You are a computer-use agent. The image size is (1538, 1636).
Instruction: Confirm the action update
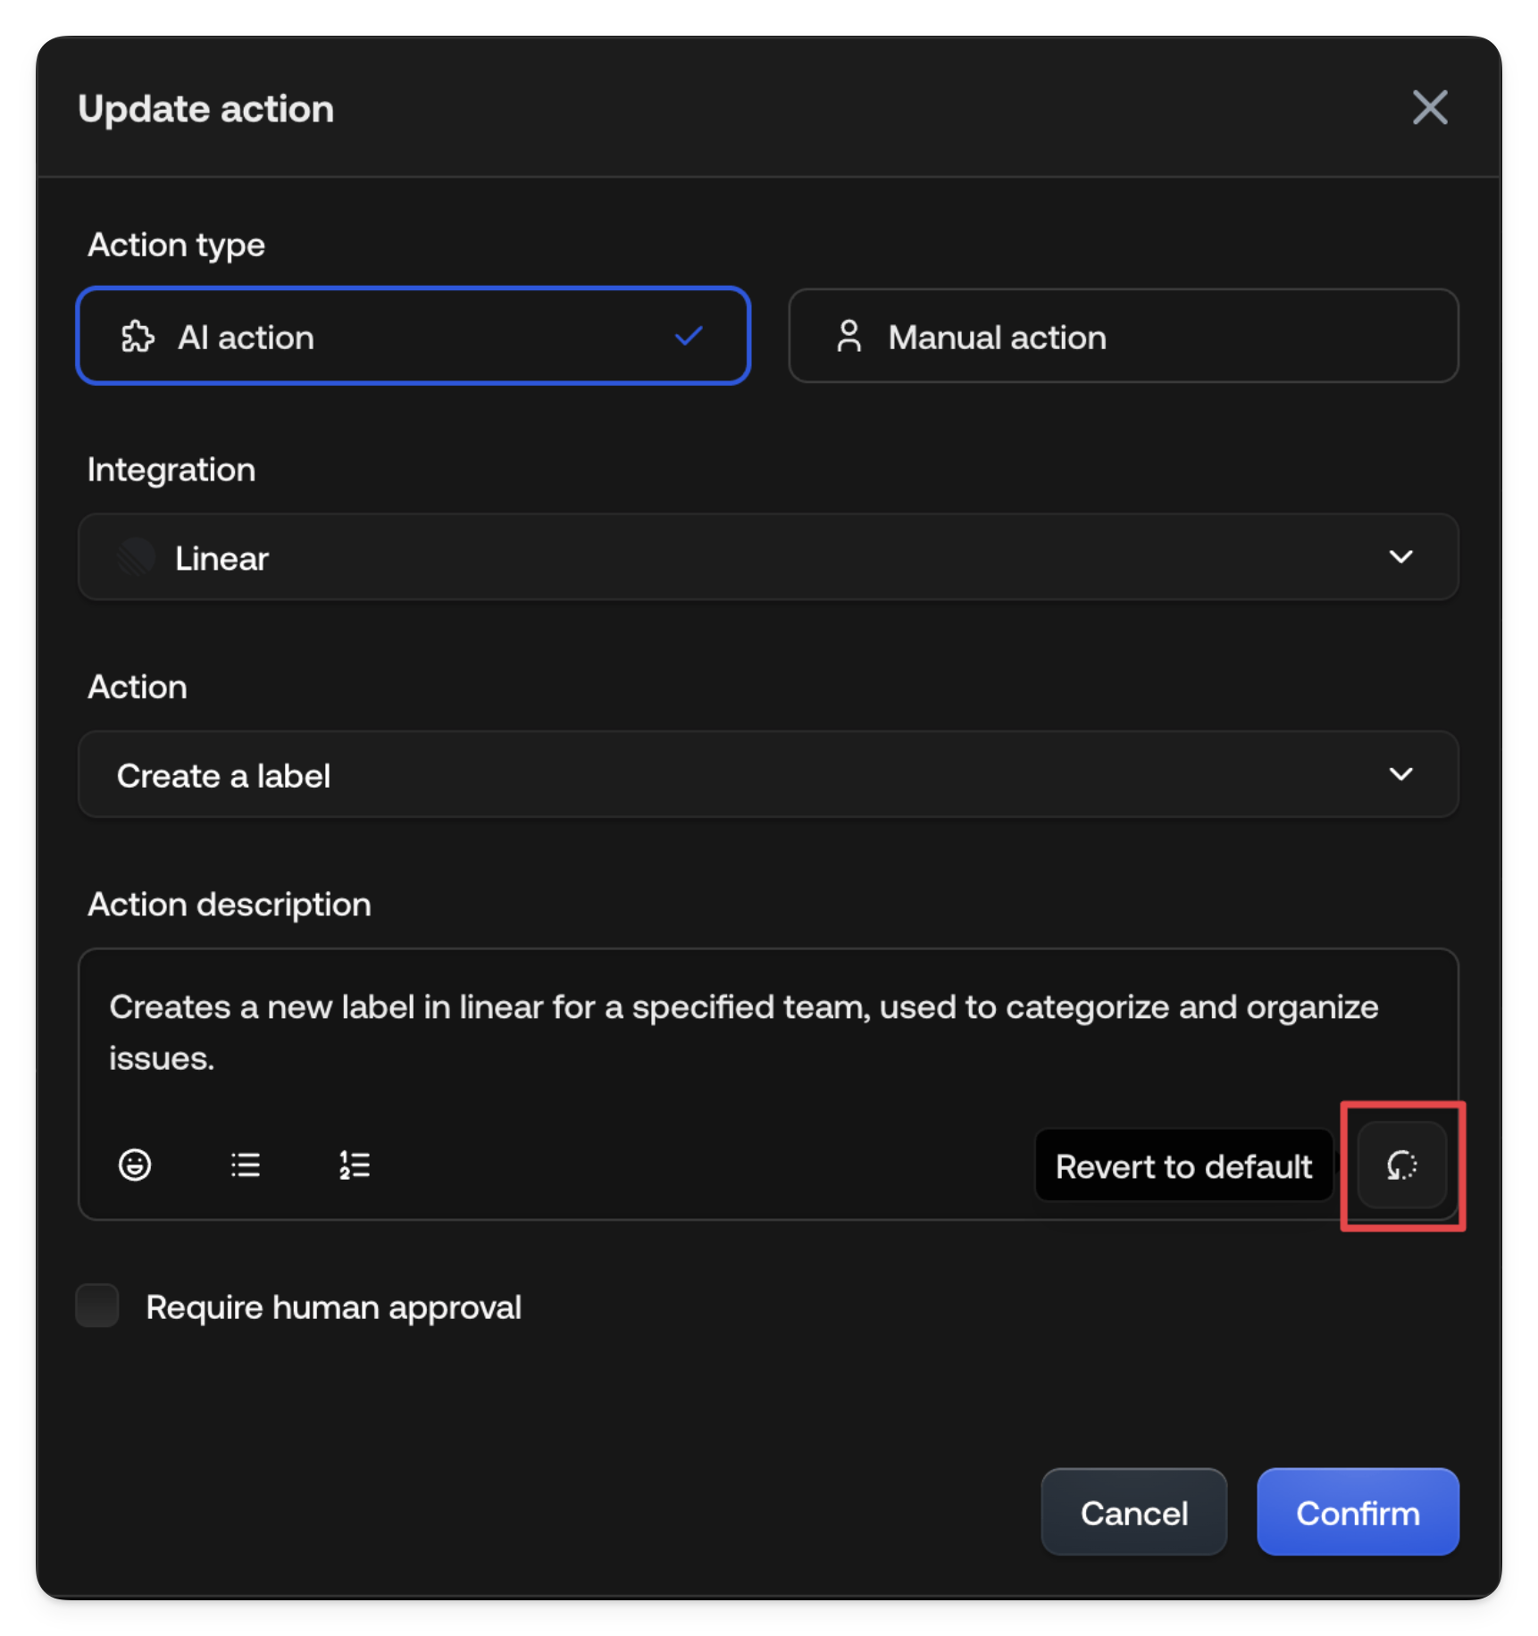pos(1357,1512)
